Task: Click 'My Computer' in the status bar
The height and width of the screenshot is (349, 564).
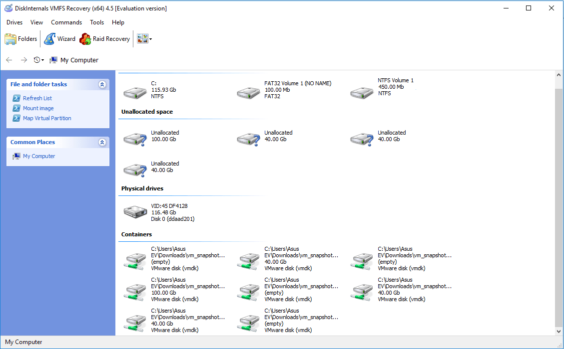Action: tap(24, 342)
